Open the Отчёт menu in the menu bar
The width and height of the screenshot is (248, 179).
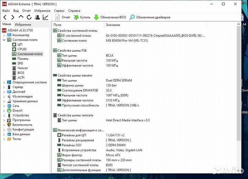[27, 11]
